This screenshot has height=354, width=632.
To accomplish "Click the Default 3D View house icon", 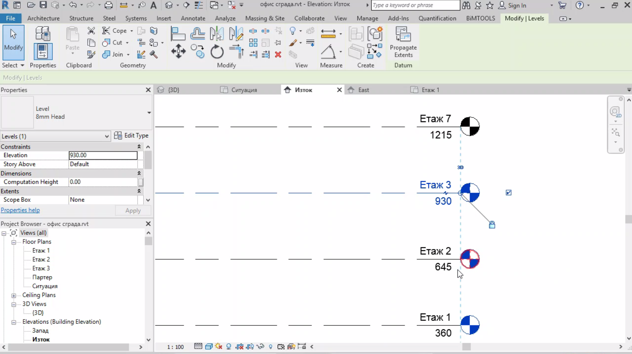I will 169,5.
